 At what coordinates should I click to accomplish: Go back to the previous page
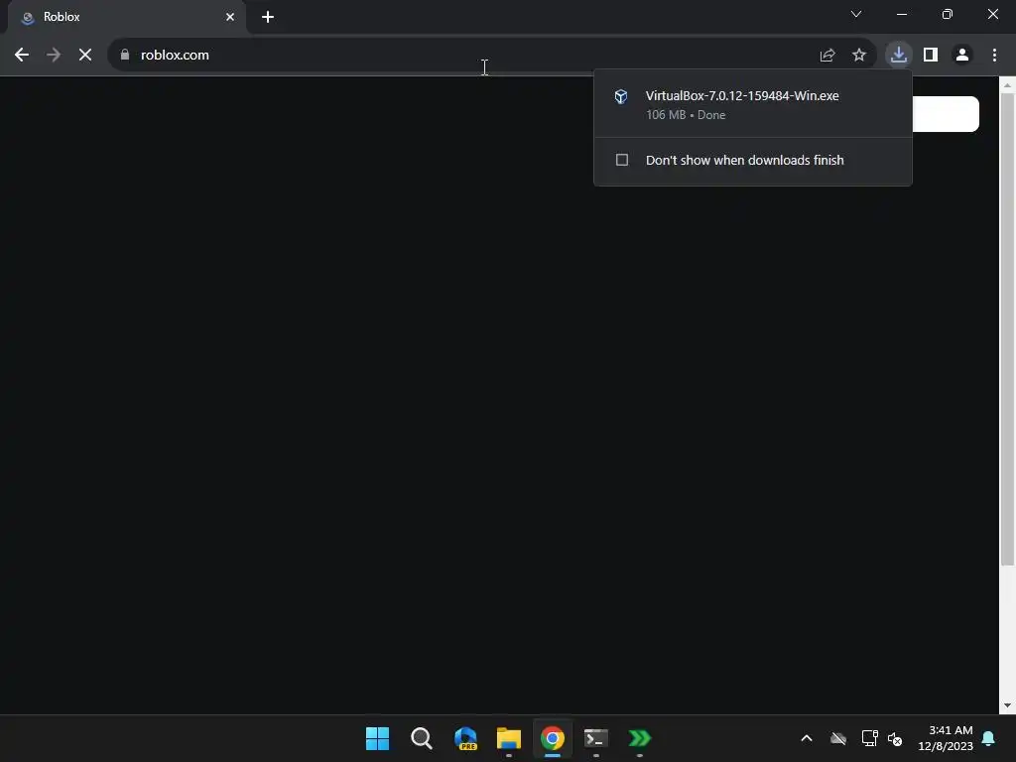(x=22, y=56)
